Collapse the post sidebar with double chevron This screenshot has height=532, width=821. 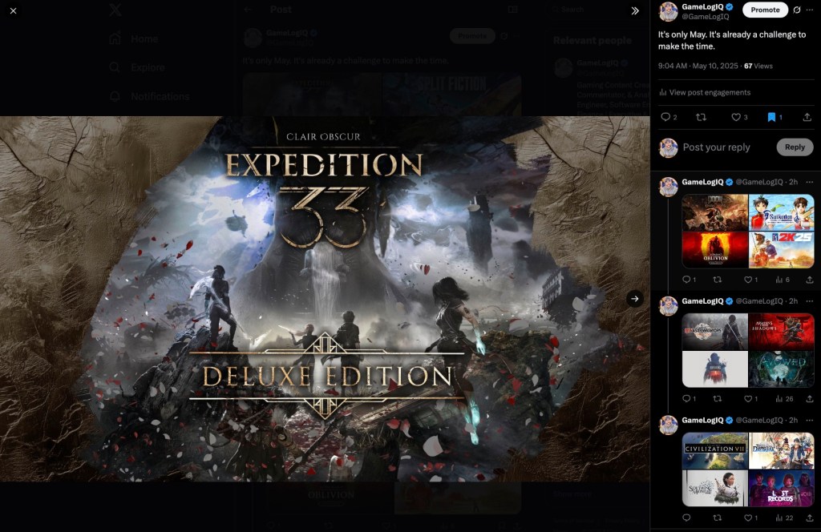click(635, 10)
